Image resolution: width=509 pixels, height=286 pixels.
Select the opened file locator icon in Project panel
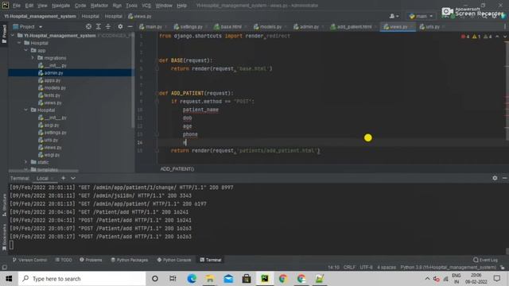88,26
